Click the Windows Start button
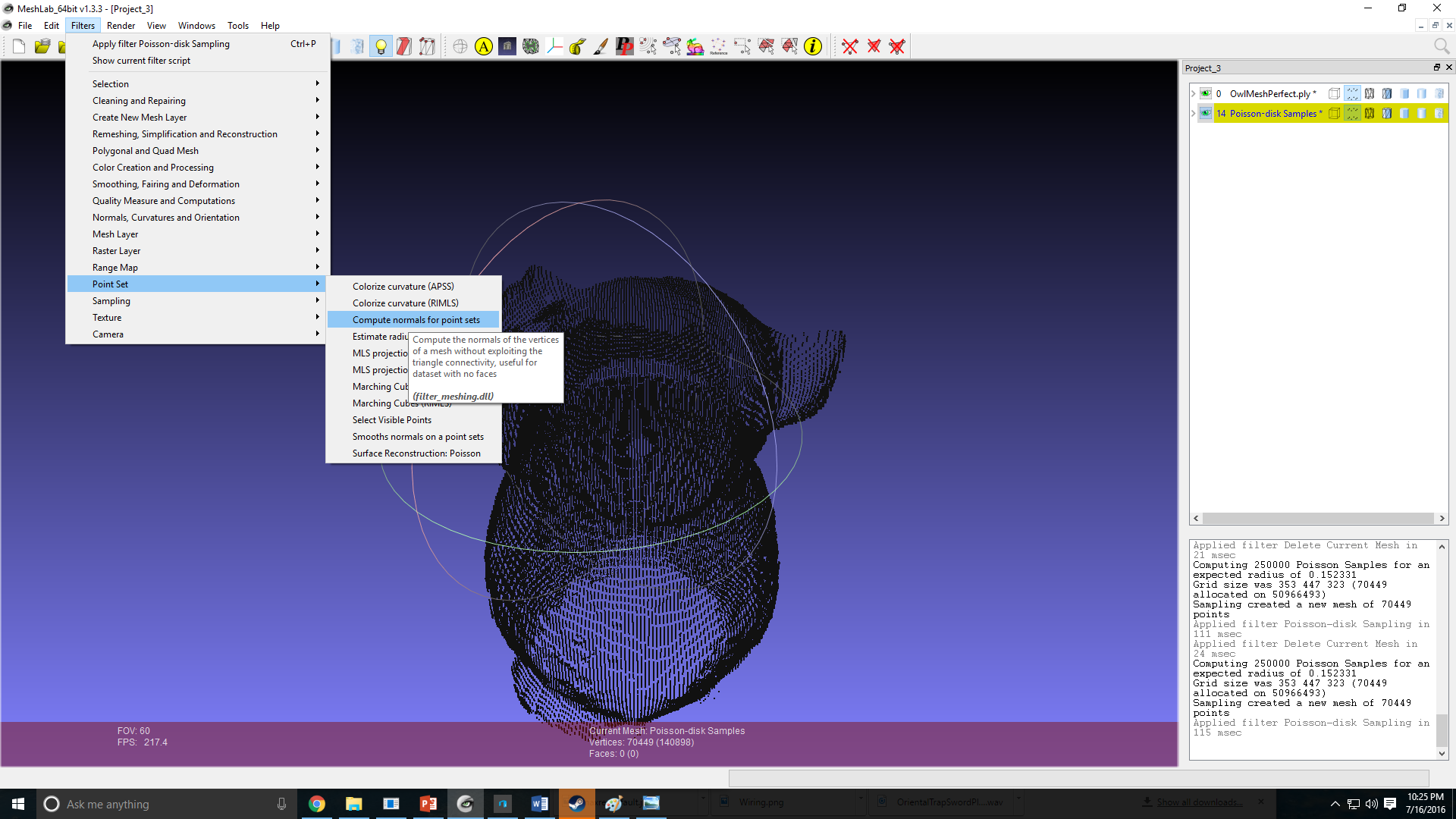This screenshot has width=1456, height=819. [x=18, y=804]
